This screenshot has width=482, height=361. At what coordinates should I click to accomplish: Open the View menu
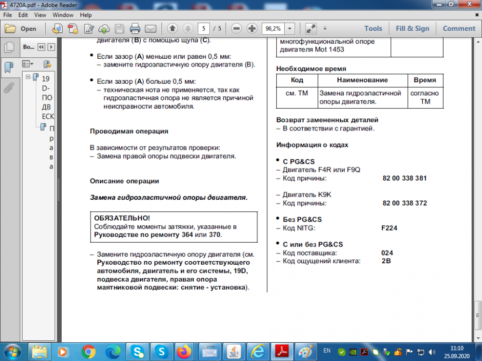tap(40, 15)
